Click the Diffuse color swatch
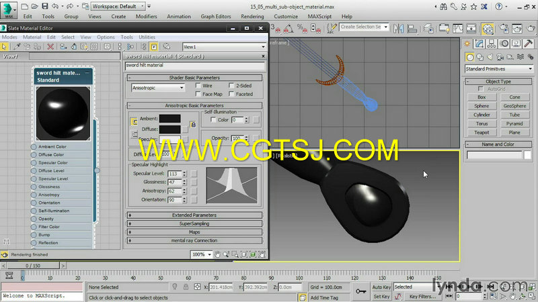This screenshot has height=302, width=538. 170,129
